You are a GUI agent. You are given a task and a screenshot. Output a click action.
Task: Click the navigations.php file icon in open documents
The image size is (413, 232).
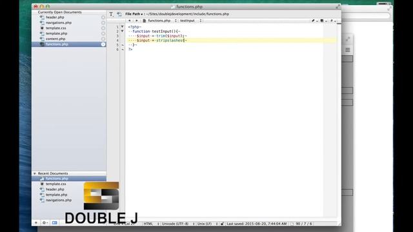[x=42, y=23]
